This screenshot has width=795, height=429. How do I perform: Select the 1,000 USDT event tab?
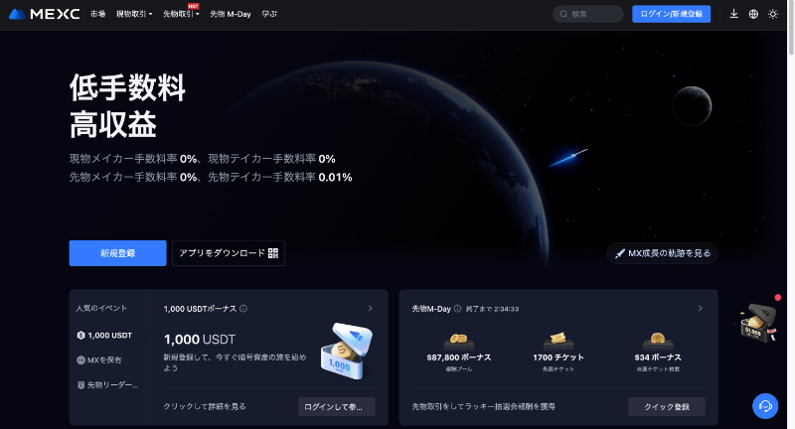[105, 336]
